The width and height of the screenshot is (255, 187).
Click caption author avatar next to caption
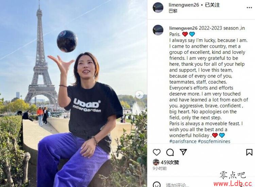158,30
